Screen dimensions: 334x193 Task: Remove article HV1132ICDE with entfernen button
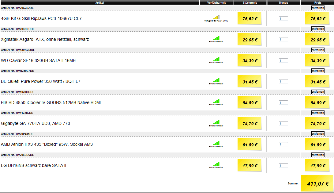click(318, 113)
